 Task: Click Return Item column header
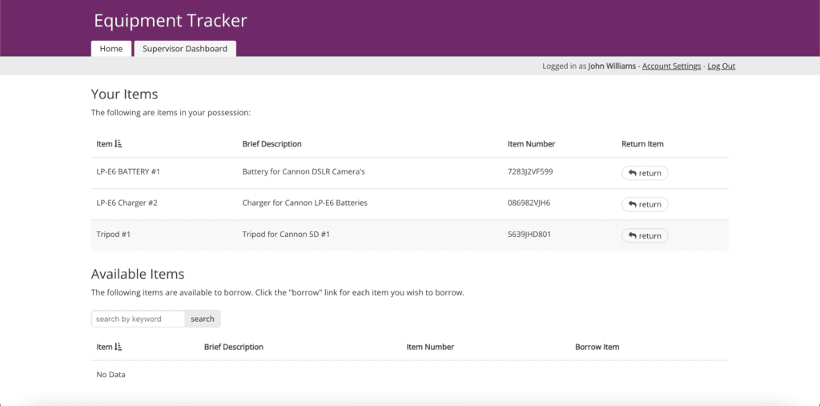(x=642, y=144)
